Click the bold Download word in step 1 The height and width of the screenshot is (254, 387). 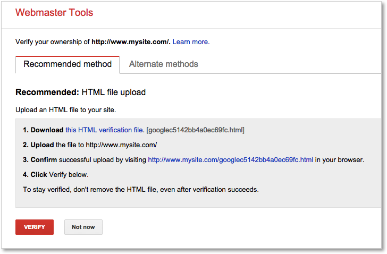click(47, 130)
